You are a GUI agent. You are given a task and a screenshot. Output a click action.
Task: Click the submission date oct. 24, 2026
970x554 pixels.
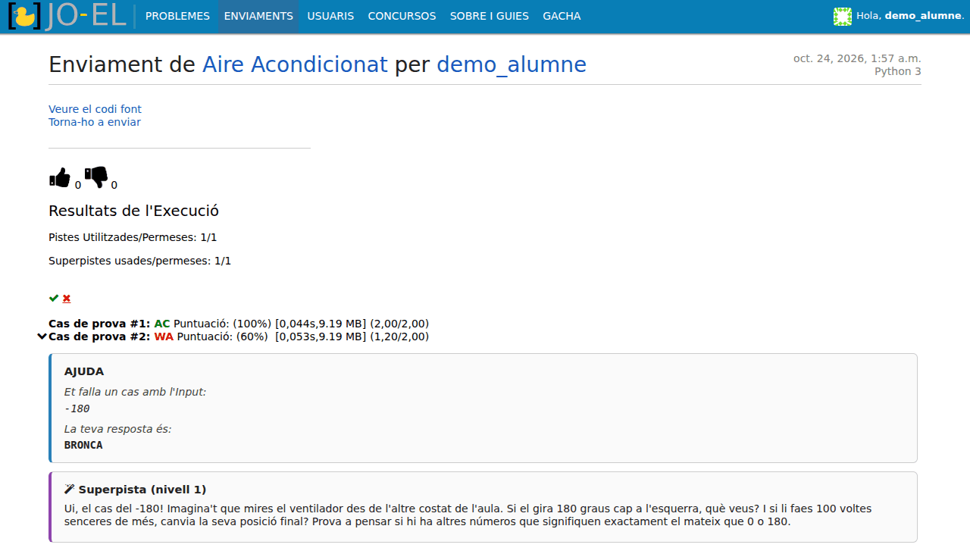click(857, 58)
